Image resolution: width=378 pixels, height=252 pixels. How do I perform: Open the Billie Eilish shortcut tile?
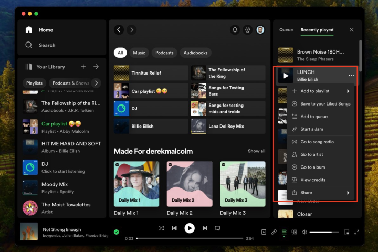151,126
